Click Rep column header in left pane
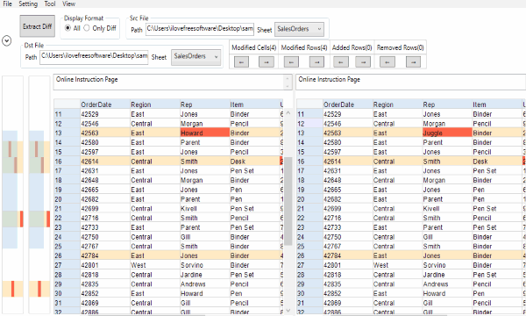 pyautogui.click(x=204, y=104)
